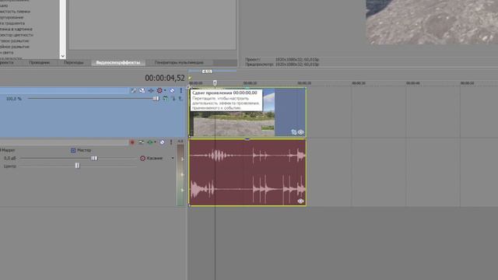Click the 100,0 % video level value

click(14, 99)
